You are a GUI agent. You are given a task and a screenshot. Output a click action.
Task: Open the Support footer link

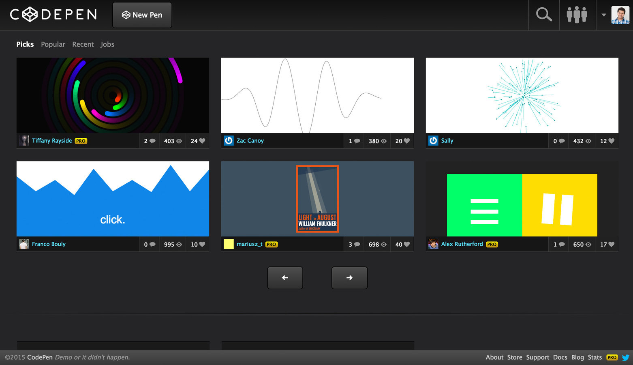(537, 357)
